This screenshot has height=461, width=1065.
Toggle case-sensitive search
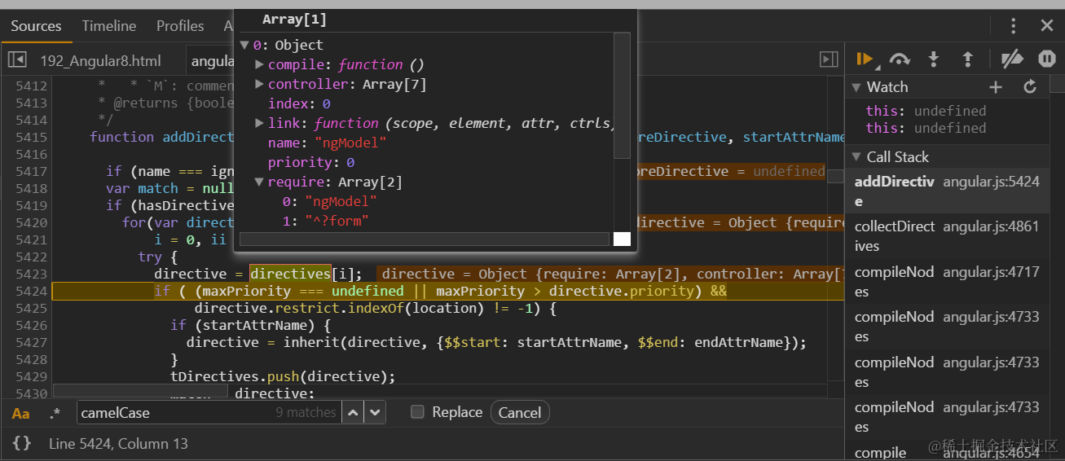tap(21, 413)
